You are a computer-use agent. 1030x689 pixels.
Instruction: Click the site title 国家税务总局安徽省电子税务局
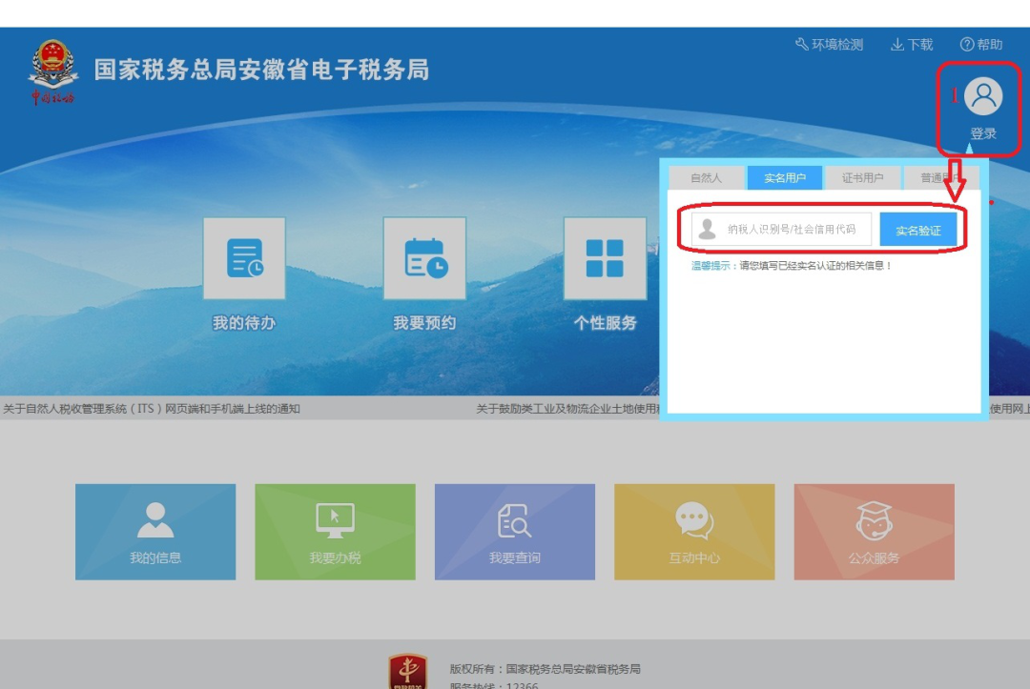(x=261, y=70)
